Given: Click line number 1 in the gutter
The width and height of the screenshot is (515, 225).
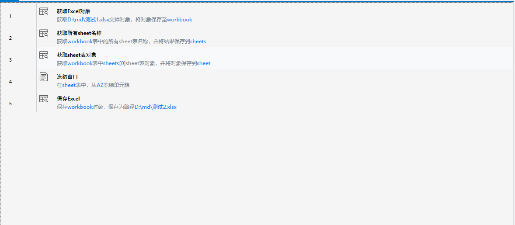Looking at the screenshot, I should pos(10,16).
